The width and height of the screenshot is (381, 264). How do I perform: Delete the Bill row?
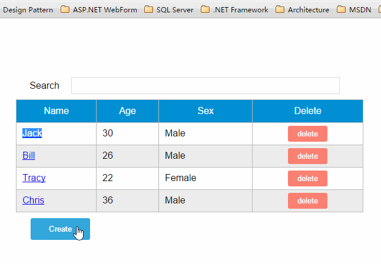click(x=307, y=156)
